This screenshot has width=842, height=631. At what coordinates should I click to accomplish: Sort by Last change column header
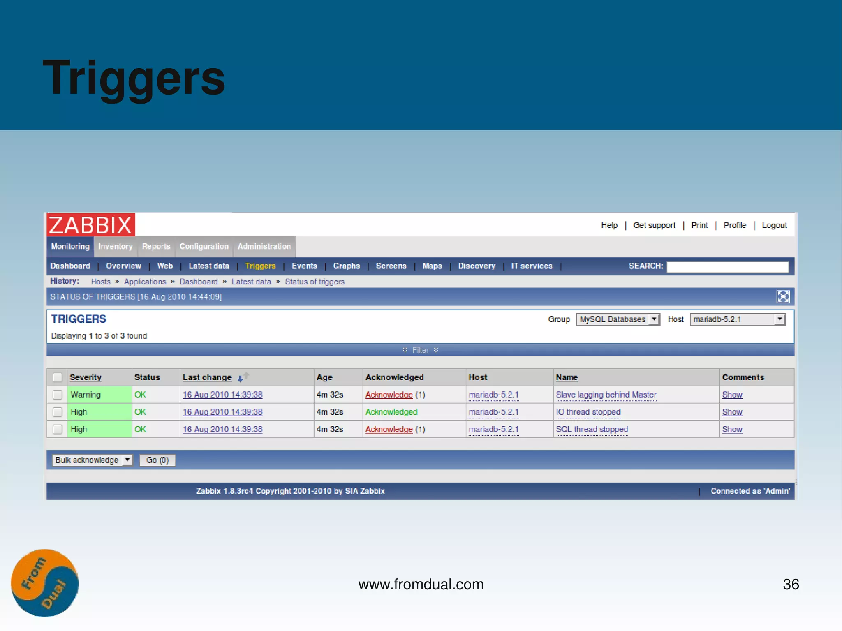(x=207, y=377)
